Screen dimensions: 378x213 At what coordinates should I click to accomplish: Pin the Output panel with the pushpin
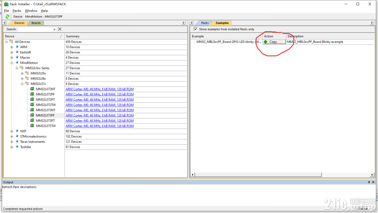click(369, 182)
